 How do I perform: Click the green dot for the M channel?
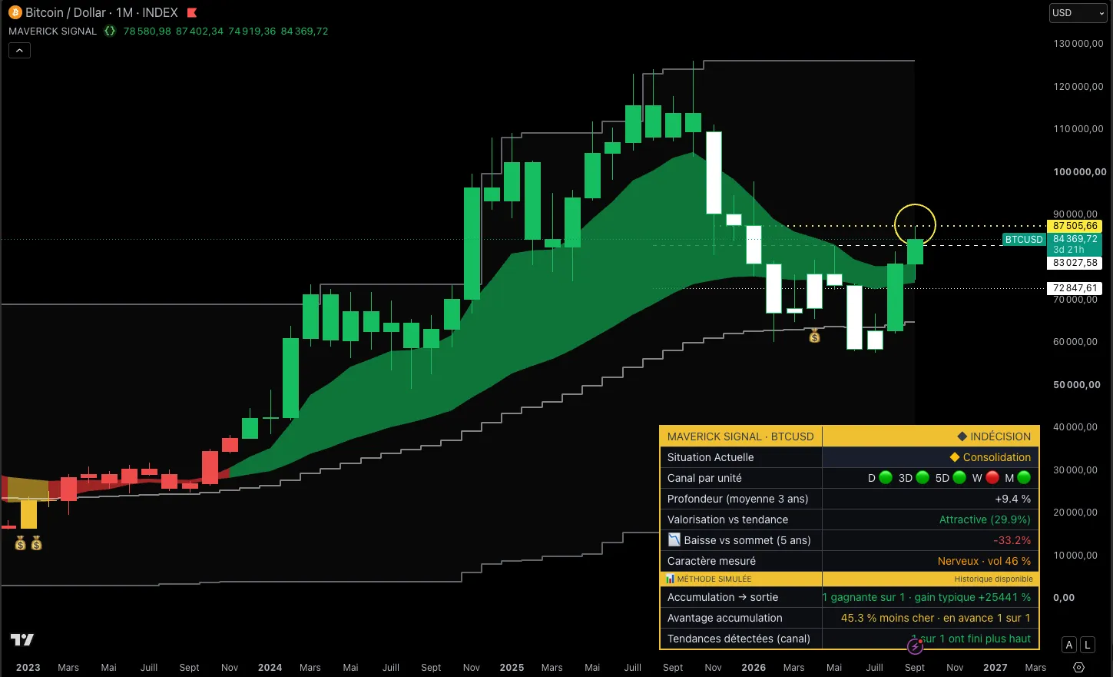(x=1024, y=478)
